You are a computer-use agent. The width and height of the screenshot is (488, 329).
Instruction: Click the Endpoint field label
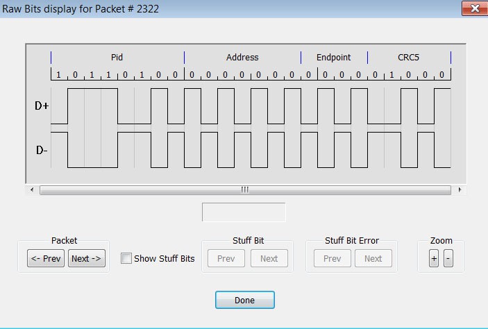(334, 58)
